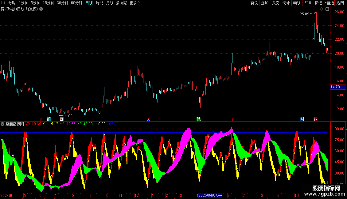Viewport: 347px width, 199px height.
Task: Click the highlighted 2025/04/07 date marker
Action: (210, 195)
